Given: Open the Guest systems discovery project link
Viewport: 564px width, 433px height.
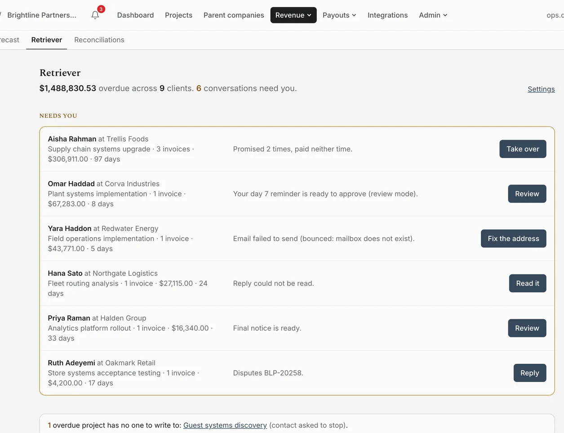Looking at the screenshot, I should 225,425.
